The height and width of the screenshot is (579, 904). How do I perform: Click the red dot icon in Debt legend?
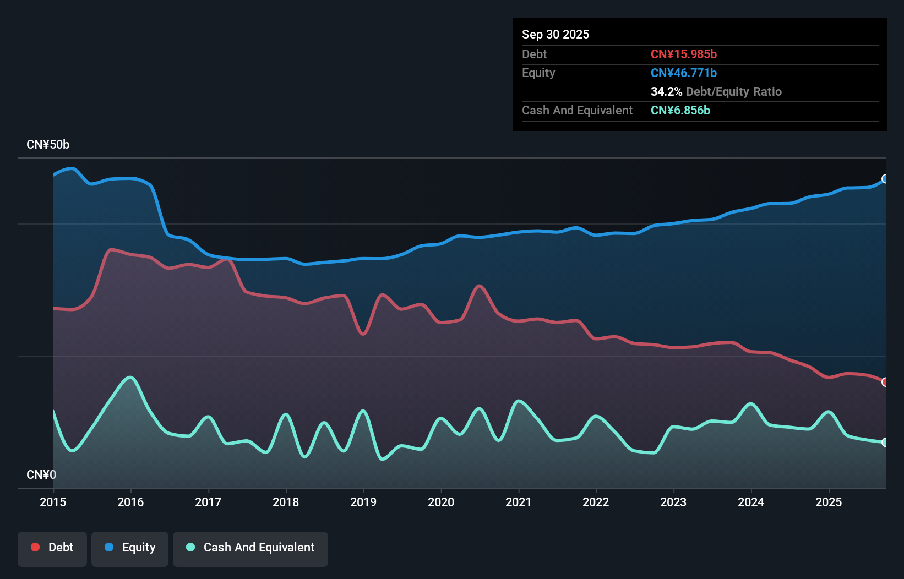(x=35, y=547)
